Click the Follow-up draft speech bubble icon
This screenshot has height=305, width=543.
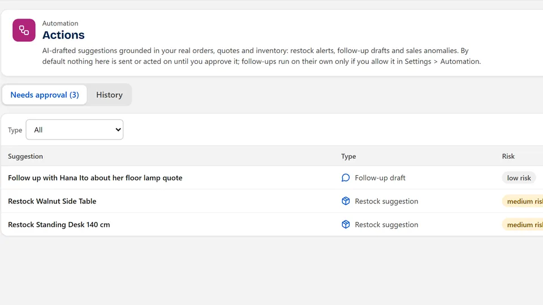click(x=345, y=178)
